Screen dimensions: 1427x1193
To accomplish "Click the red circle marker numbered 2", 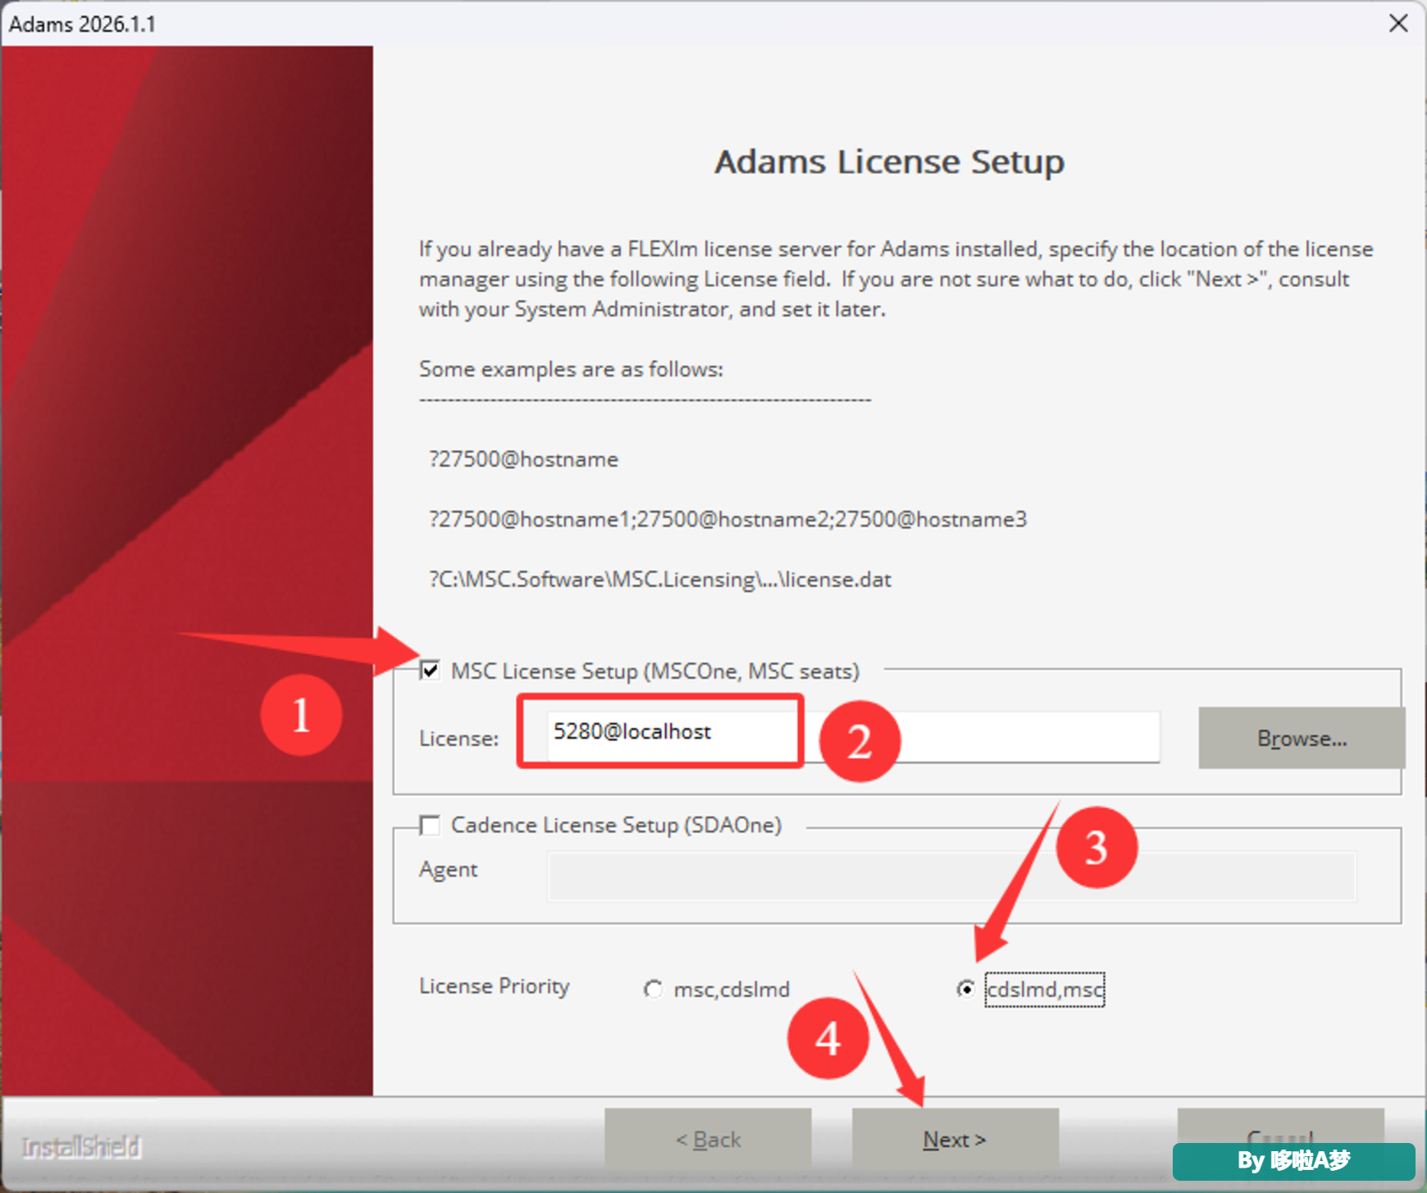I will pyautogui.click(x=859, y=741).
